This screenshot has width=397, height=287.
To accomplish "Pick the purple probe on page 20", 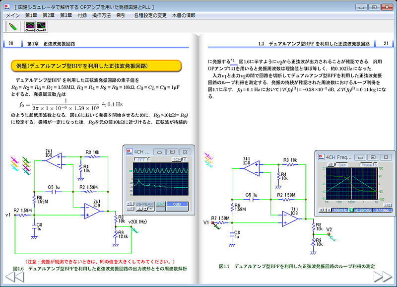I will coord(26,167).
